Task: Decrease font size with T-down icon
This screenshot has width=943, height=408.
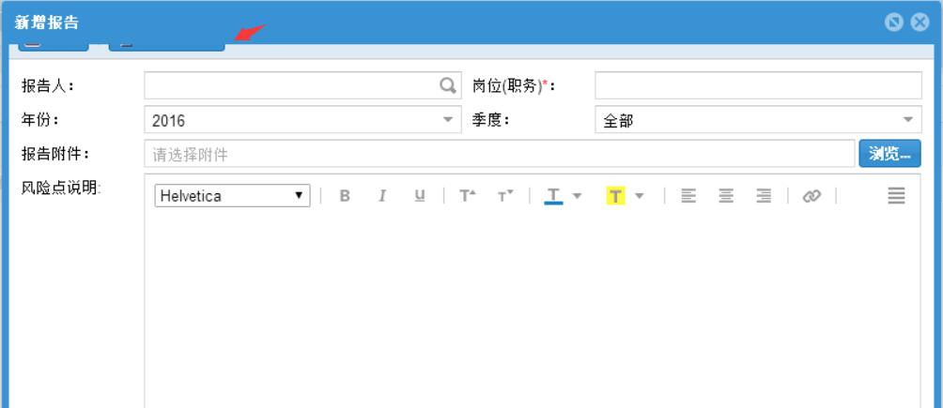Action: tap(505, 196)
